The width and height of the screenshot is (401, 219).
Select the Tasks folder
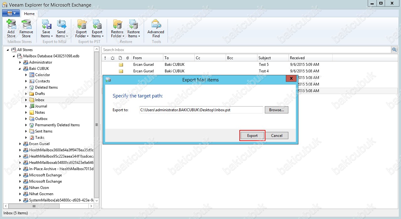[x=40, y=138]
